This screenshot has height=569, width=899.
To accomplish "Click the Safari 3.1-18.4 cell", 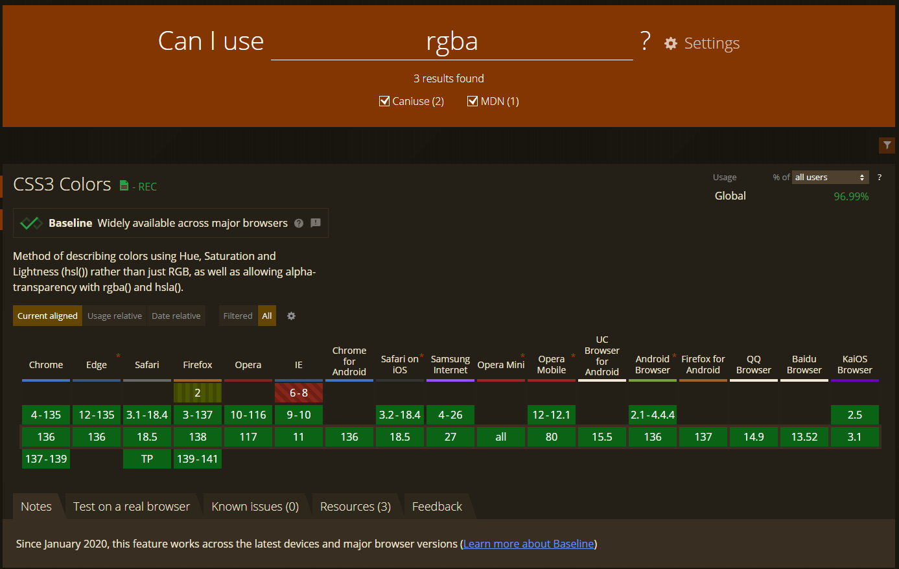I will 147,415.
